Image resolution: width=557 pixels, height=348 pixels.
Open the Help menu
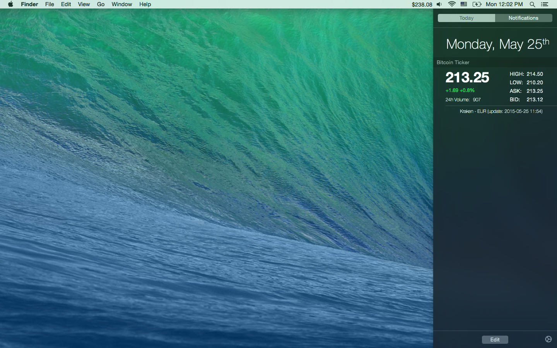pyautogui.click(x=145, y=4)
